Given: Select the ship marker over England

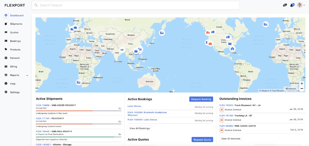Looking at the screenshot, I should [x=72, y=29].
